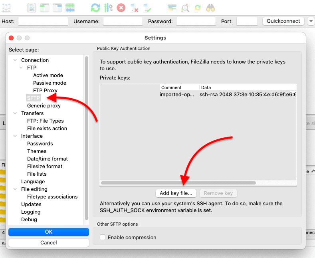Collapse the File editing tree node
Image resolution: width=315 pixels, height=258 pixels.
[15, 189]
